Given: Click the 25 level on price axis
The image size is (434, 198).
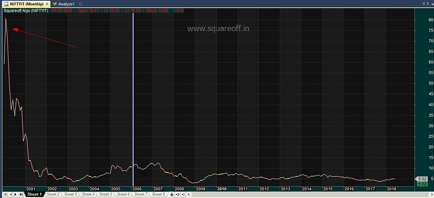Looking at the screenshot, I should click(x=431, y=137).
